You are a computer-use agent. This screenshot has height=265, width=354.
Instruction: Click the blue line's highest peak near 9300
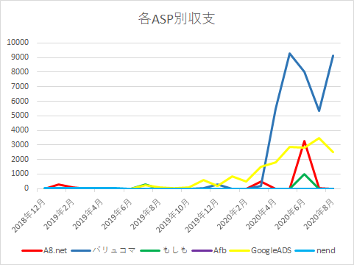(290, 53)
